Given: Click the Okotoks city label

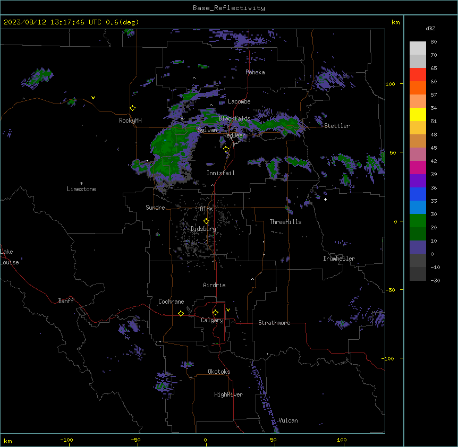Looking at the screenshot, I should tap(219, 372).
